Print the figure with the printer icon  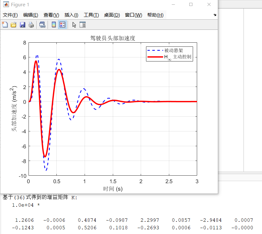click(x=31, y=25)
